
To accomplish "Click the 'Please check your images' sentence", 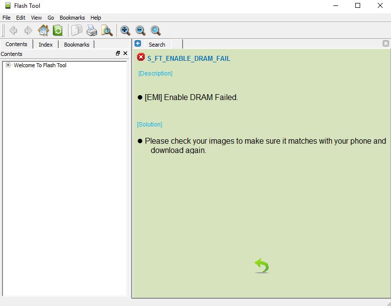I will click(x=265, y=146).
